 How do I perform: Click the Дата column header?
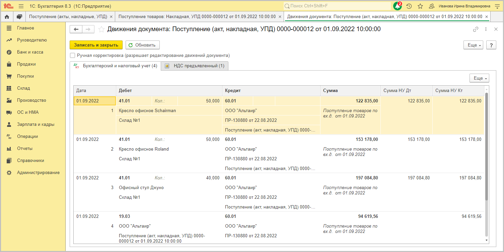tap(95, 91)
